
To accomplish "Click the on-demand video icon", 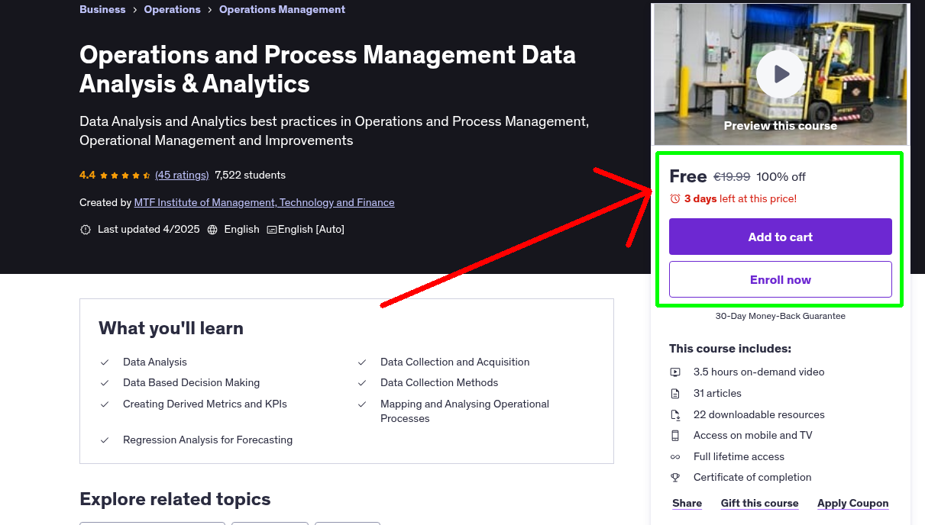I will tap(675, 372).
